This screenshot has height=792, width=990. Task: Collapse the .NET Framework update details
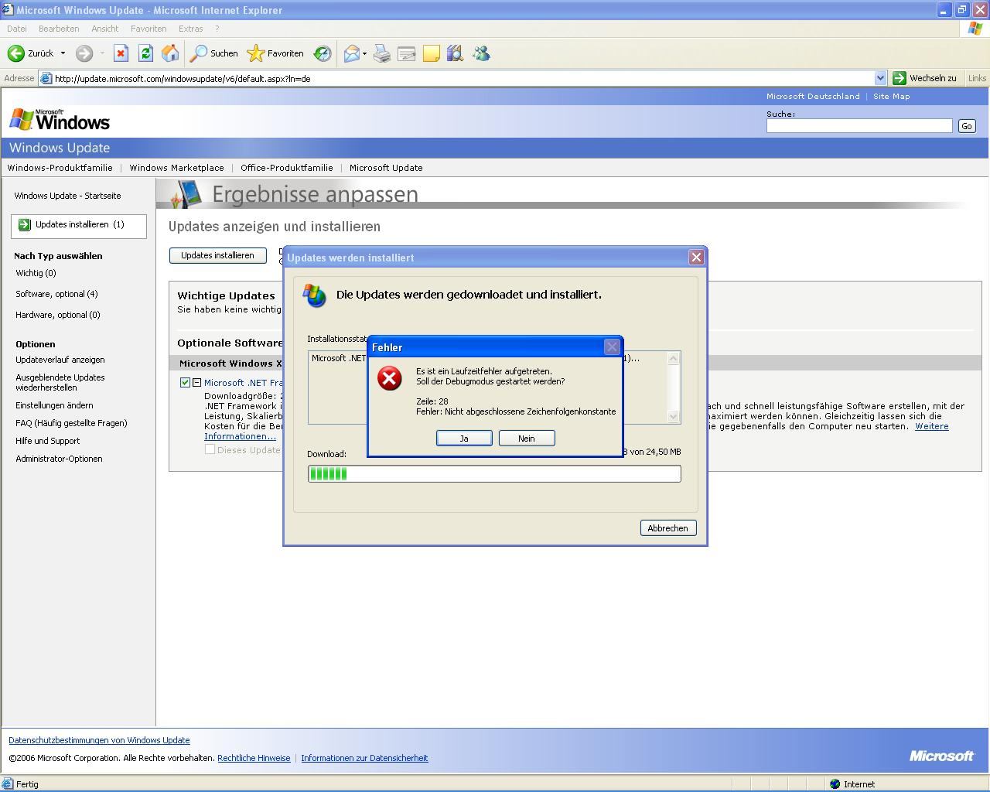pos(197,383)
